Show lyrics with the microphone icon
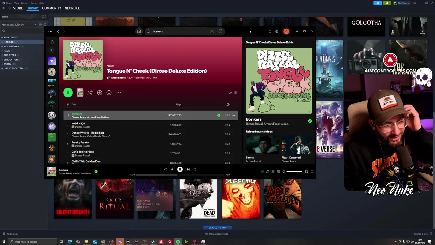435x245 pixels. tap(267, 171)
